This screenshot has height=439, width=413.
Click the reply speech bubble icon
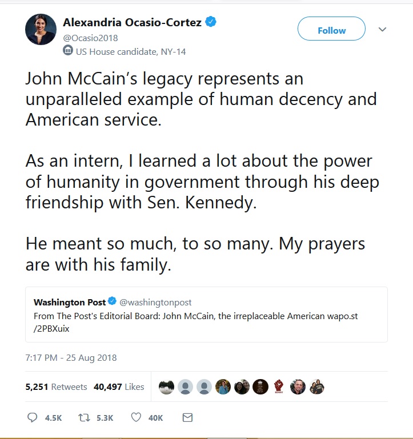click(x=32, y=417)
